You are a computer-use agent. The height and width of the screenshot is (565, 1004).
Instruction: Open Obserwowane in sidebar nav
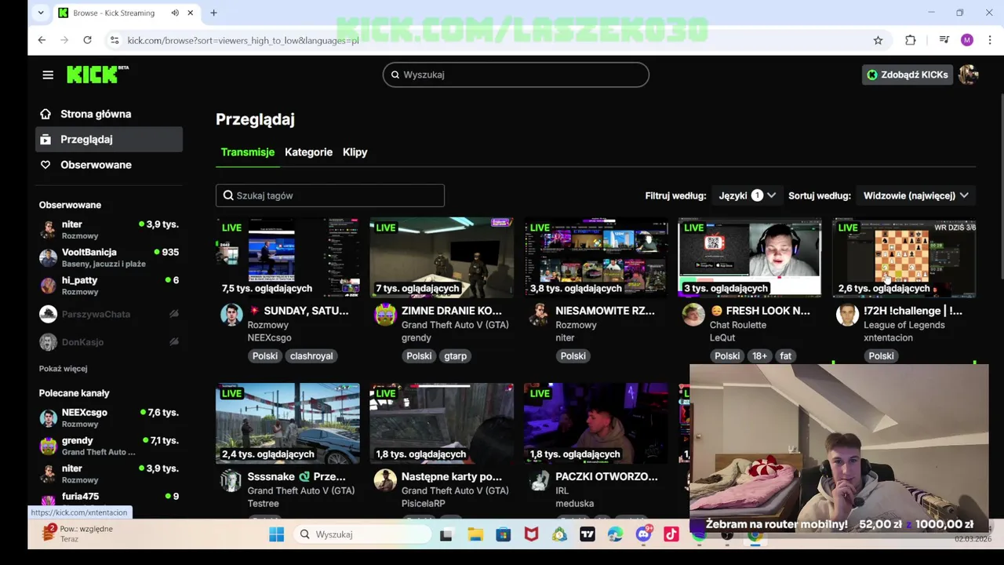pos(96,165)
